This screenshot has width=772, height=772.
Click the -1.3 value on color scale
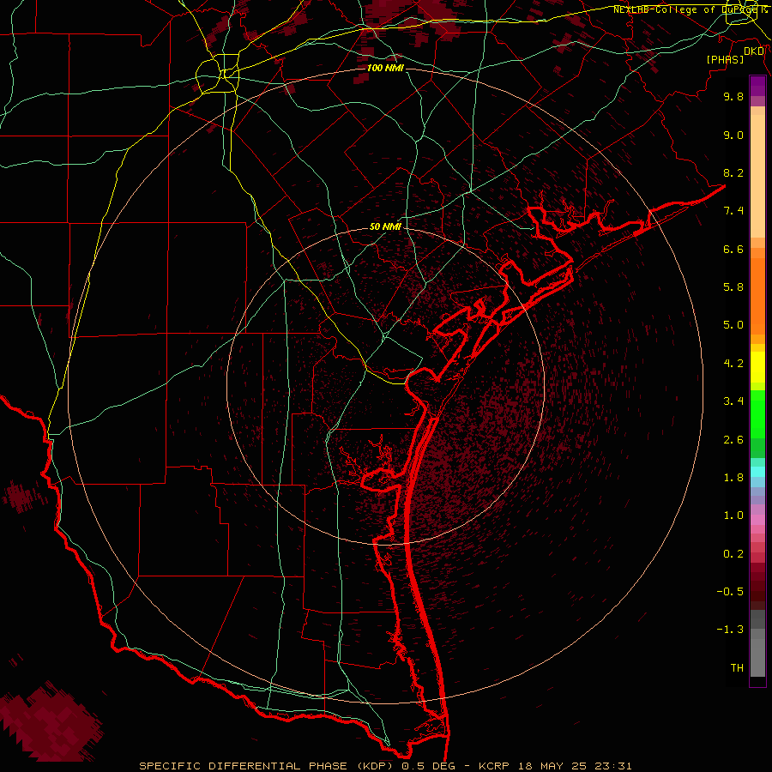click(730, 630)
